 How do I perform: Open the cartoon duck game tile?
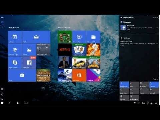click(x=93, y=50)
